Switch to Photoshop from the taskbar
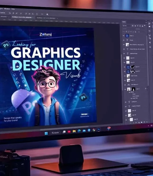Viewport: 153px width, 176px height. coord(99,130)
